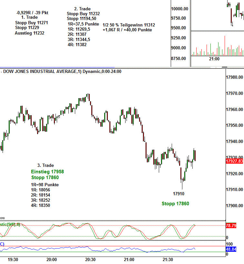Screen dimensions: 244x264
Task: Click the current price tag 17927.83
Action: tap(234, 161)
